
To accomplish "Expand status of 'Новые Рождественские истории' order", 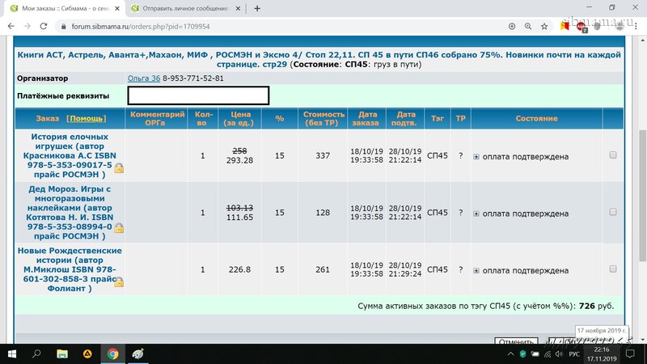I will [x=476, y=271].
